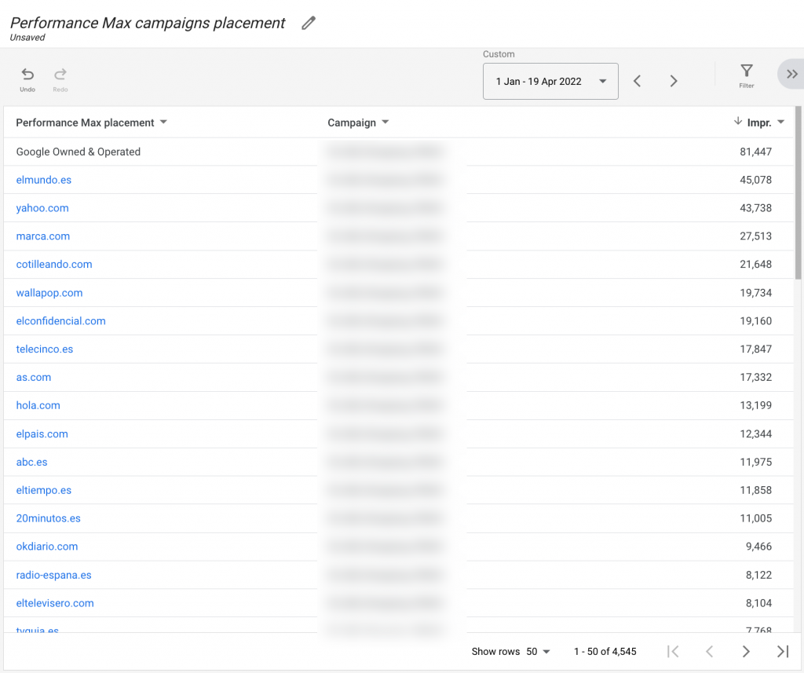Jump to first page of results
Image resolution: width=804 pixels, height=673 pixels.
pyautogui.click(x=673, y=652)
